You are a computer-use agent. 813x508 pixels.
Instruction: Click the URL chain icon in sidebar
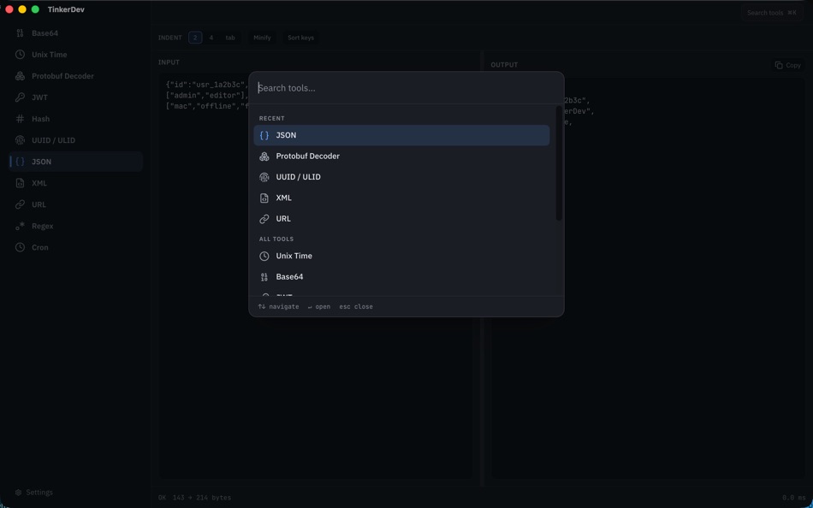[20, 204]
